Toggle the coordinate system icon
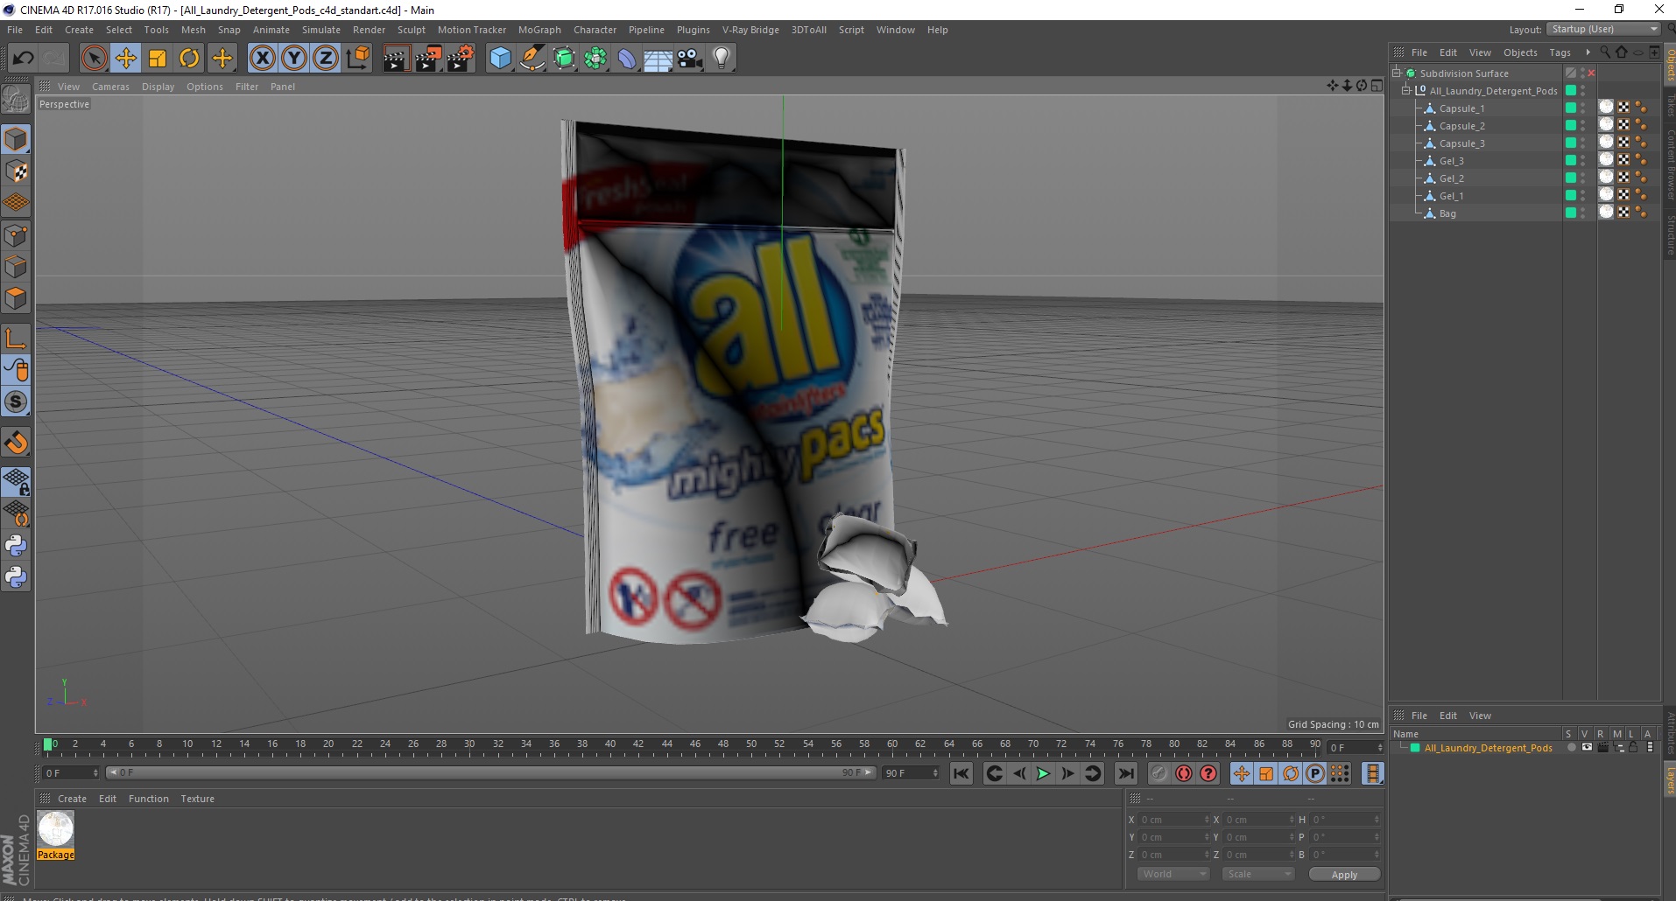Screen dimensions: 1676x901 [357, 59]
